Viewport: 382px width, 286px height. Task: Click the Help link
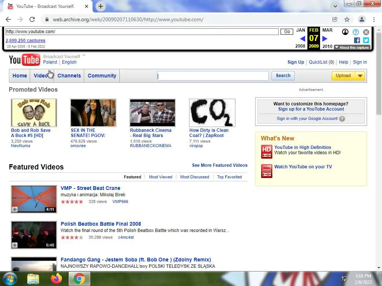(x=344, y=62)
